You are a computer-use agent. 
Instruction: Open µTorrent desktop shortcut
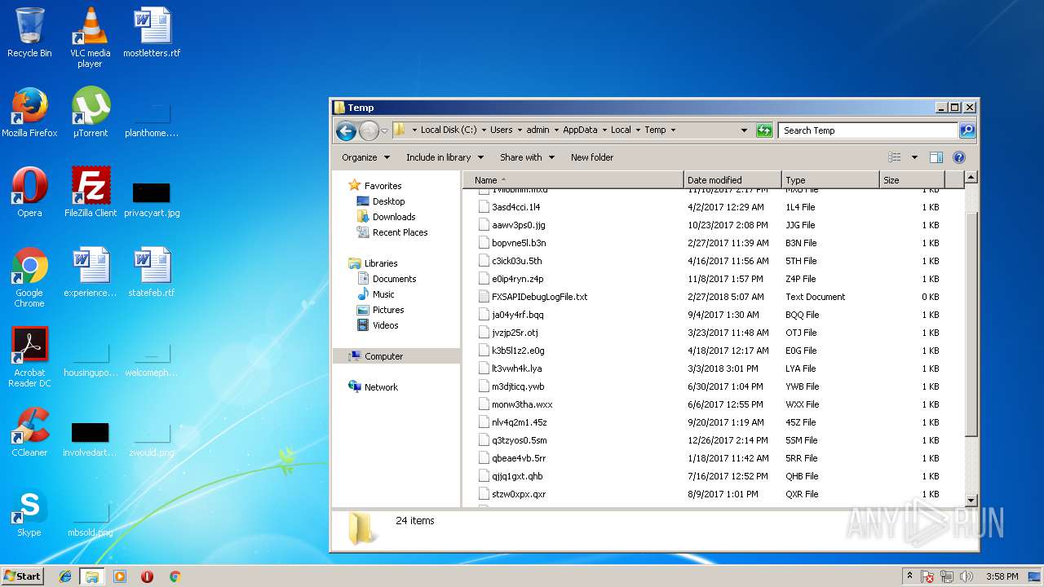90,113
